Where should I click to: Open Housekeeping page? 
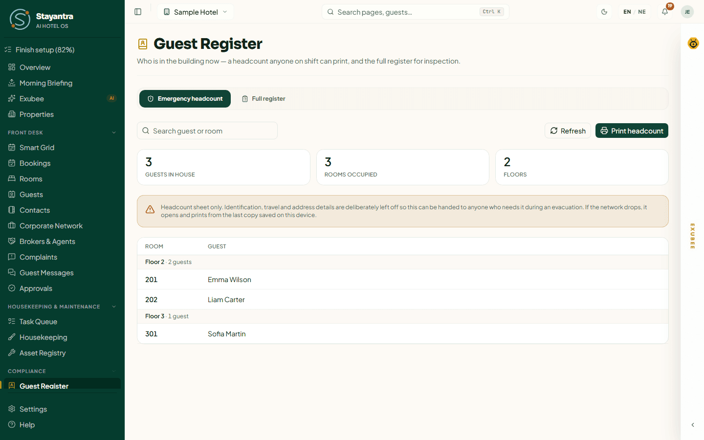coord(62,337)
